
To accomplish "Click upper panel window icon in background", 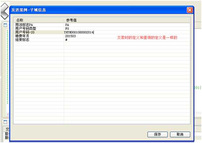I will click(x=5, y=25).
